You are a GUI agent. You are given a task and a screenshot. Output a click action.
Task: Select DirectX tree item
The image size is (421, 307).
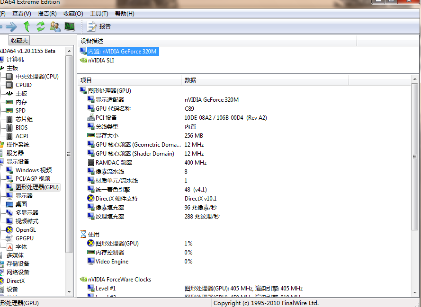(16, 281)
